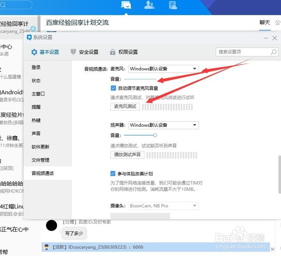Open 百度经验回享计划交流 chat title
The height and width of the screenshot is (256, 281).
pyautogui.click(x=77, y=22)
